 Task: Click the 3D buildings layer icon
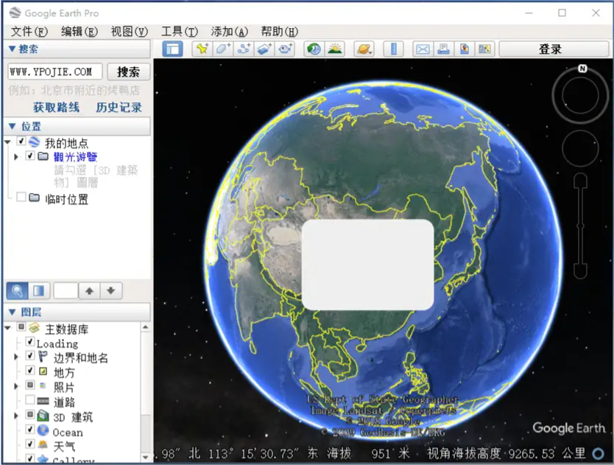(43, 415)
